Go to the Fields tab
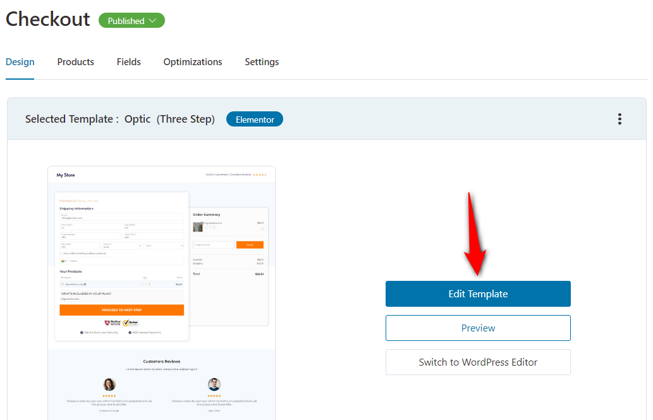 coord(129,62)
